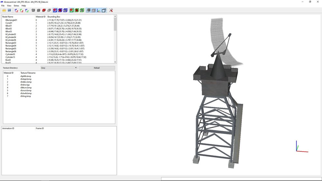Click the Texture Filename column header
Viewport: 322px width, 181px height.
click(28, 73)
